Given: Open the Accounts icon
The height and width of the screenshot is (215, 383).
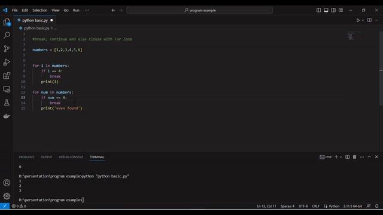Looking at the screenshot, I should pyautogui.click(x=7, y=183).
